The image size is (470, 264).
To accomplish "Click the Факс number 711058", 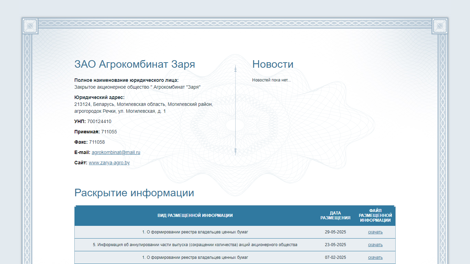I will pos(97,142).
